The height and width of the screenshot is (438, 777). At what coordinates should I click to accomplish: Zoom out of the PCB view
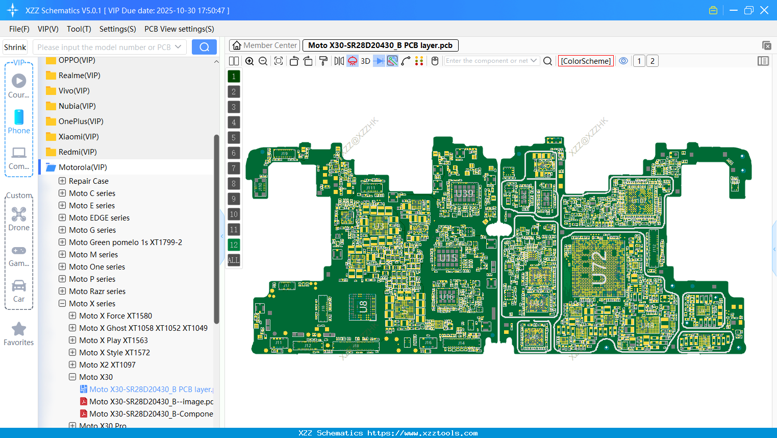pyautogui.click(x=263, y=61)
